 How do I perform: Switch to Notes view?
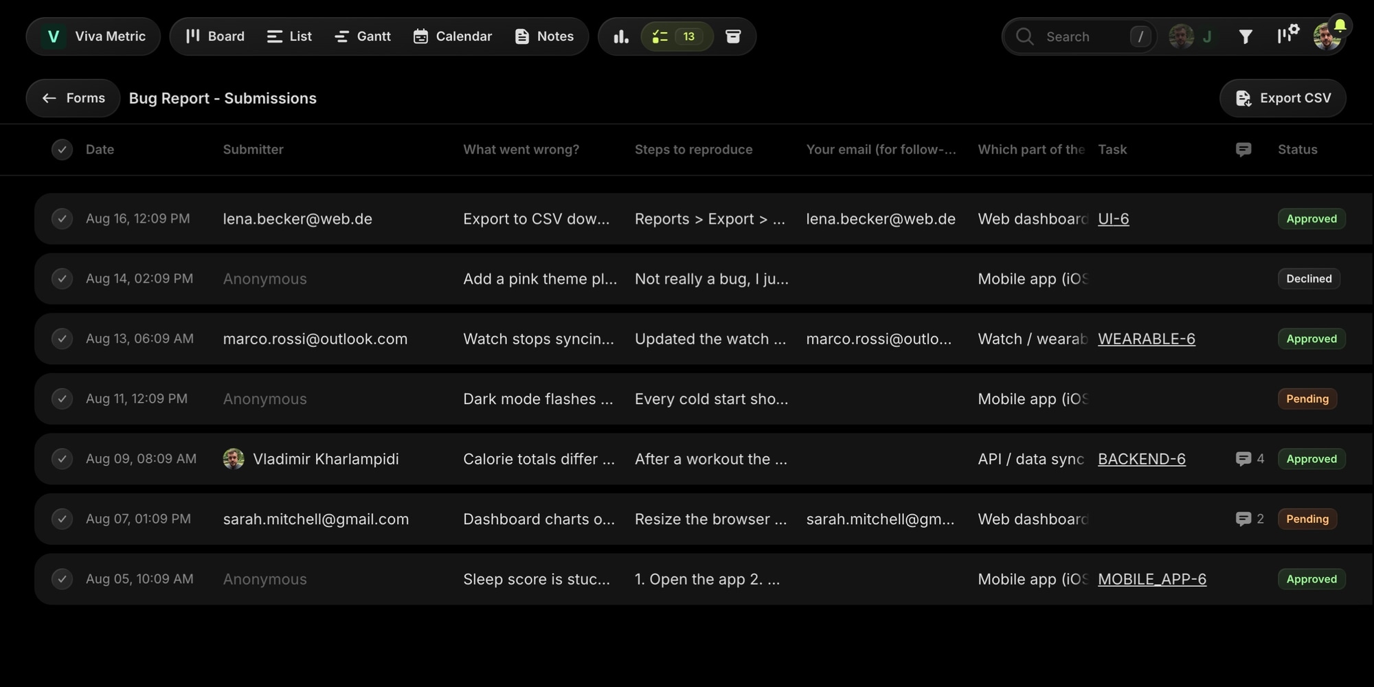click(x=544, y=36)
